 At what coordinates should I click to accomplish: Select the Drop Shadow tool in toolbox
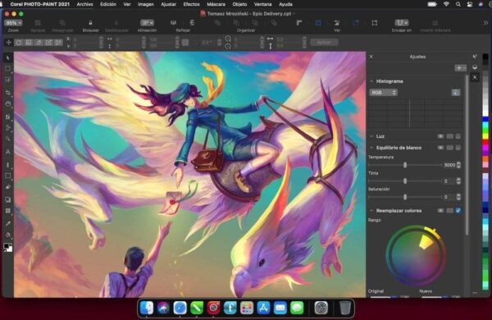[8, 199]
